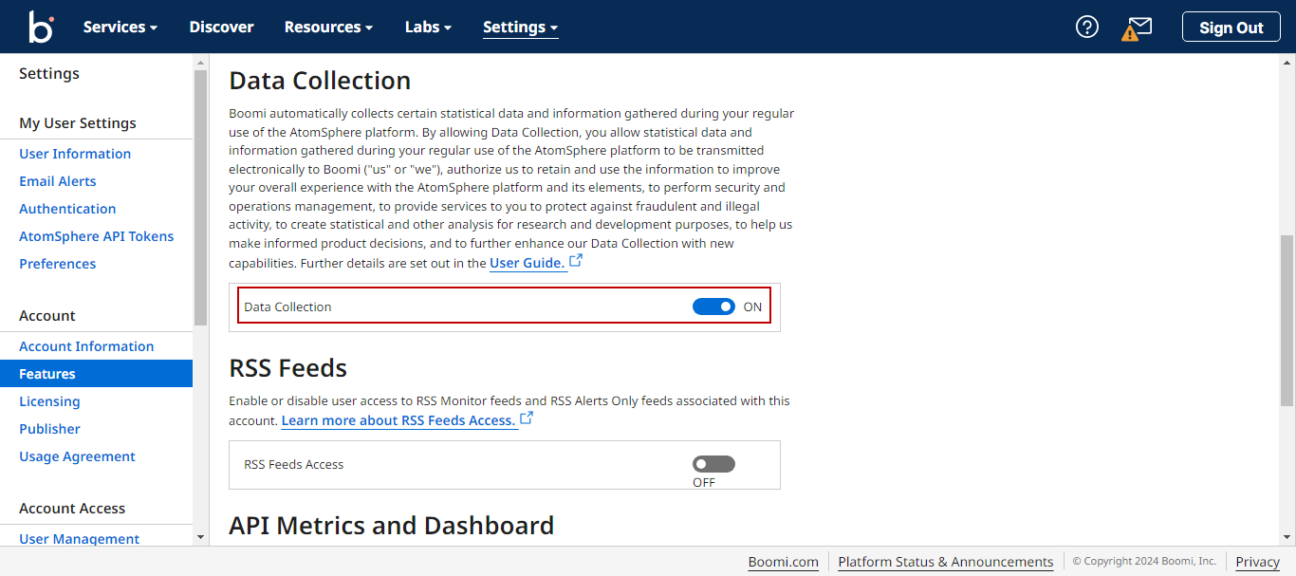Screen dimensions: 1296x576
Task: Open Platform Status & Announcements link
Action: (x=946, y=562)
